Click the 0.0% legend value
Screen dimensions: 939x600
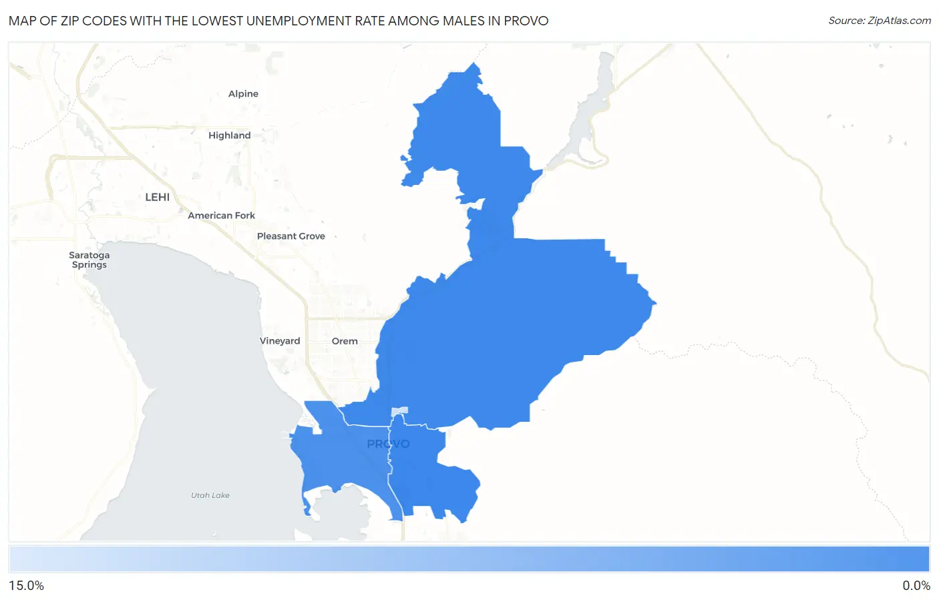click(x=916, y=586)
